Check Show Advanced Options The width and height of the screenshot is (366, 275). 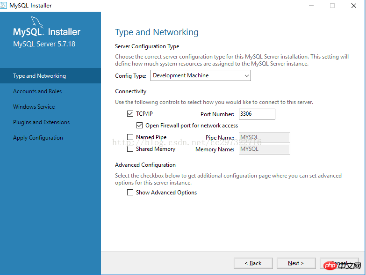[x=130, y=193]
